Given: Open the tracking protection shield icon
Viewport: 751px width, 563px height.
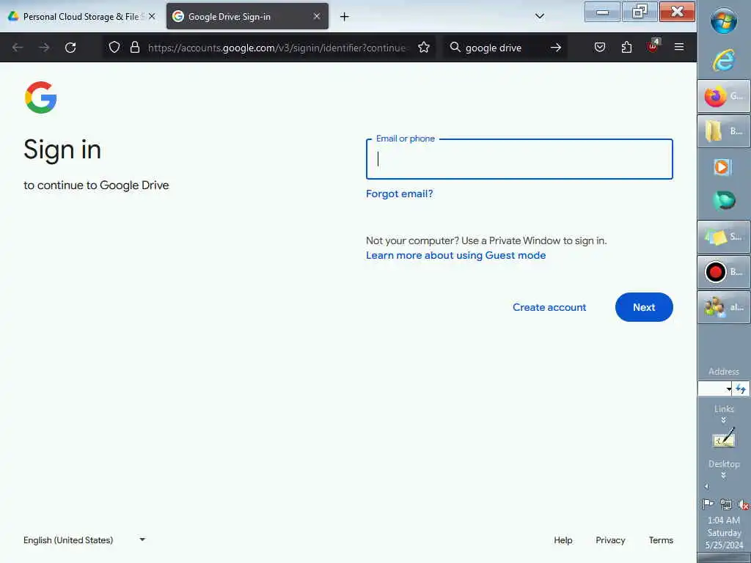Looking at the screenshot, I should [114, 47].
